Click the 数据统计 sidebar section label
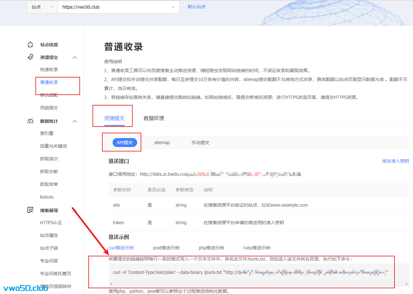Image resolution: width=413 pixels, height=294 pixels. pyautogui.click(x=49, y=121)
